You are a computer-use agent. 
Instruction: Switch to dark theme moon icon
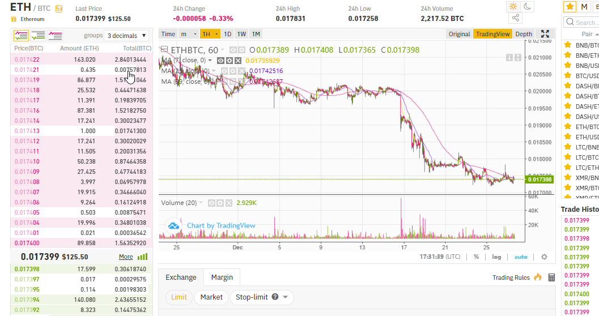528,7
